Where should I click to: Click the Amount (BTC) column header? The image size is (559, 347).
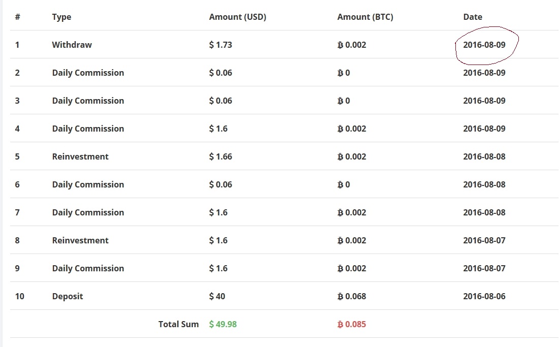click(x=365, y=17)
